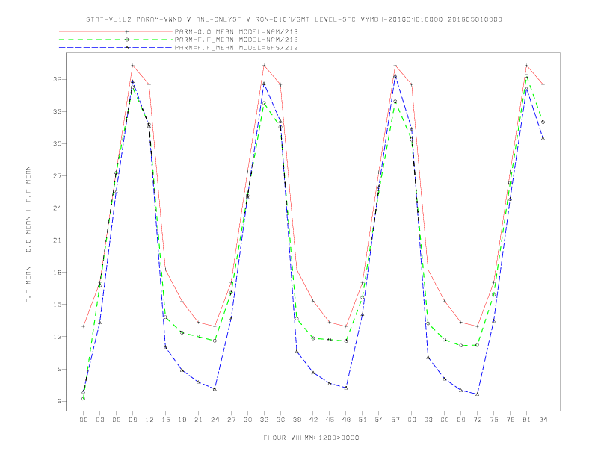Click x-axis tick label 30

point(247,420)
